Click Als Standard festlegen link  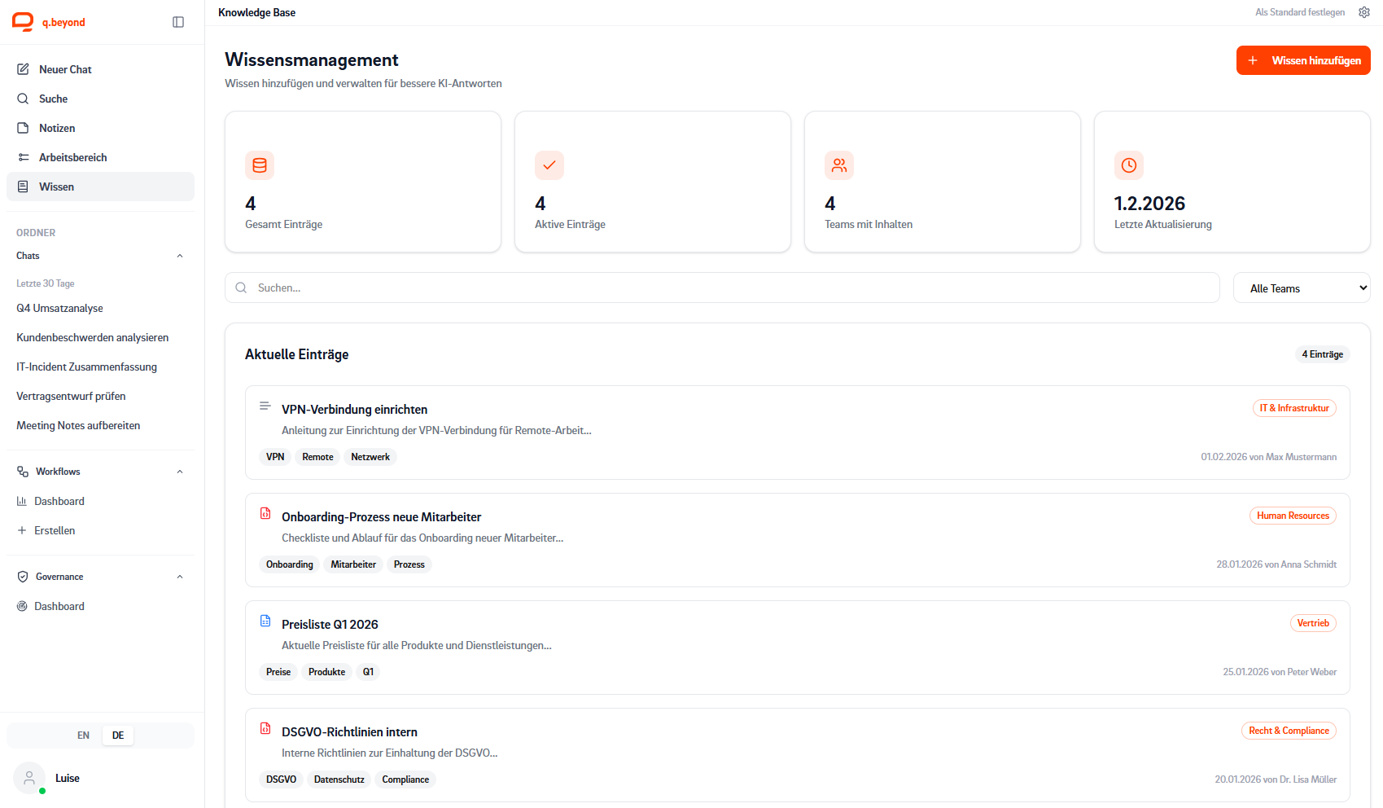(x=1299, y=12)
